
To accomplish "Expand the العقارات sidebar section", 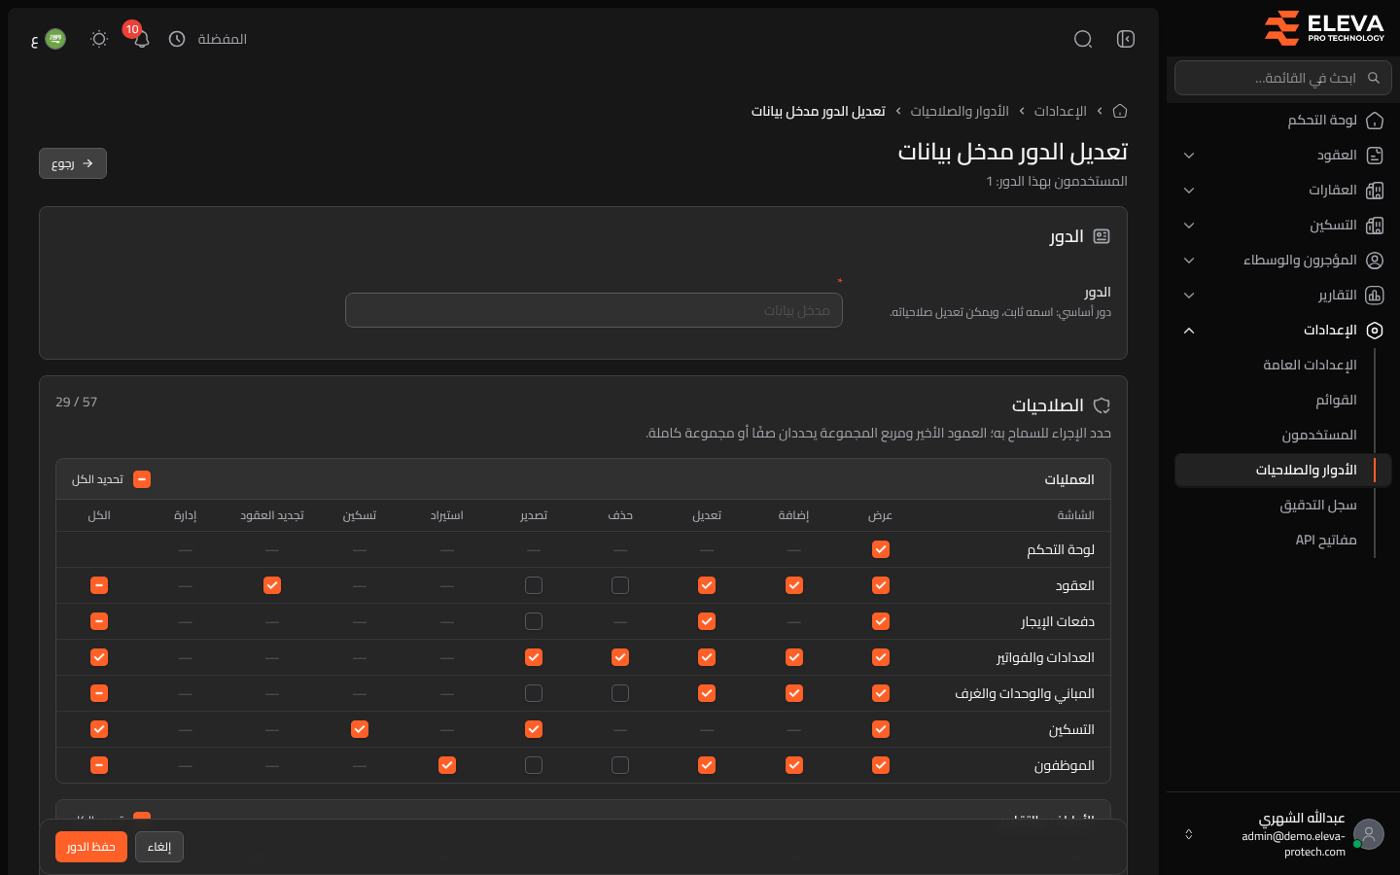I will pyautogui.click(x=1189, y=191).
